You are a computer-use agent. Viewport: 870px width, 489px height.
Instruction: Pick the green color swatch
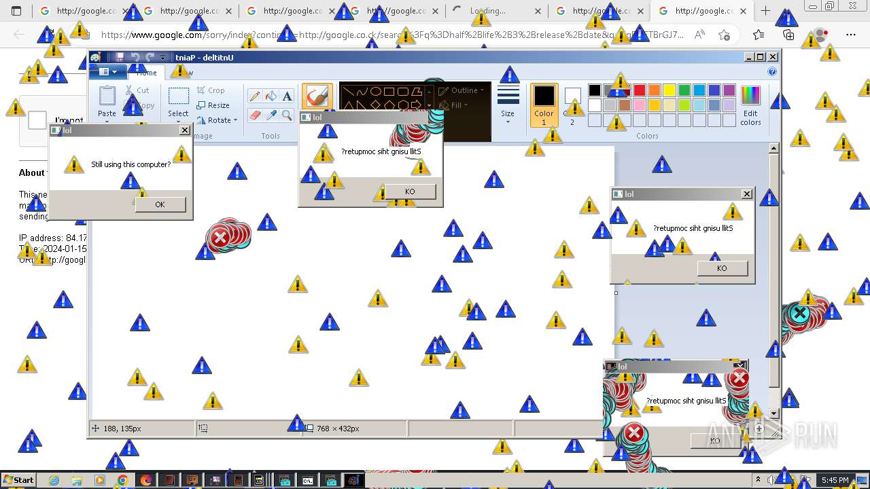(684, 90)
